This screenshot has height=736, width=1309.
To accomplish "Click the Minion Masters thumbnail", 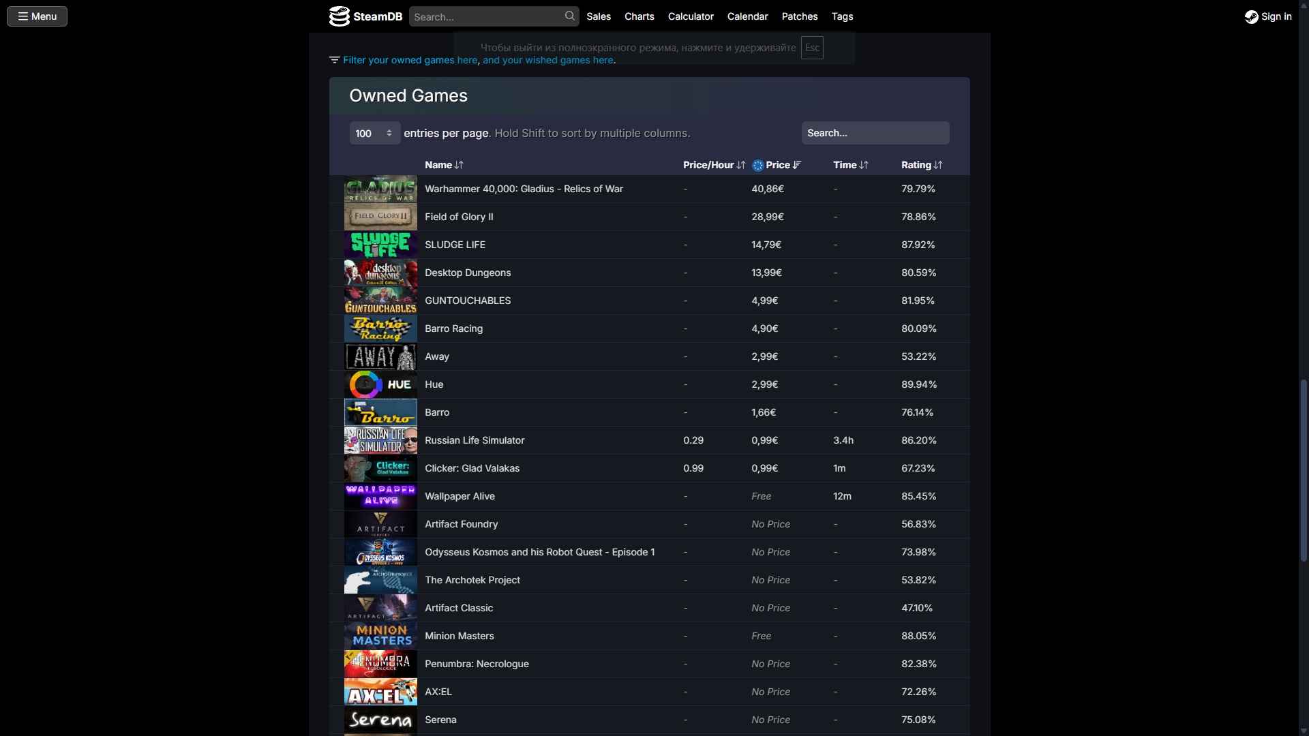I will (380, 636).
